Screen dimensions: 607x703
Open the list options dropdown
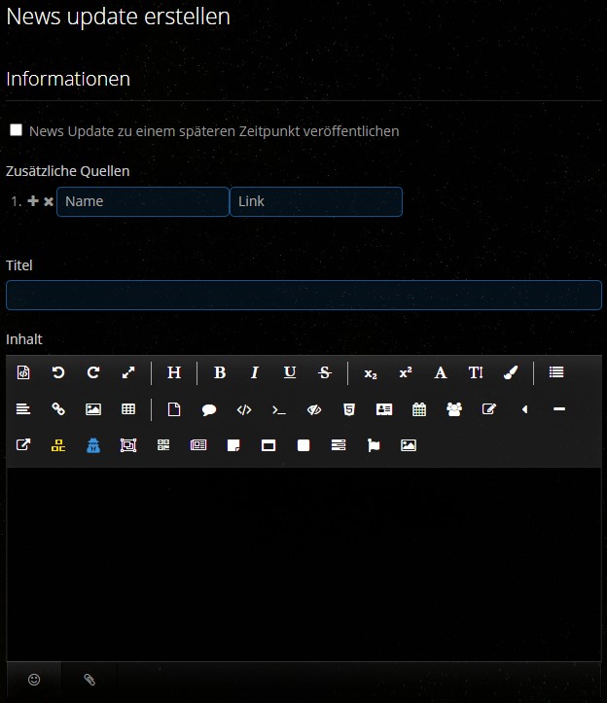pyautogui.click(x=556, y=372)
